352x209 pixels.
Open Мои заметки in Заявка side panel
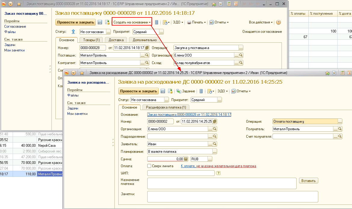click(77, 114)
